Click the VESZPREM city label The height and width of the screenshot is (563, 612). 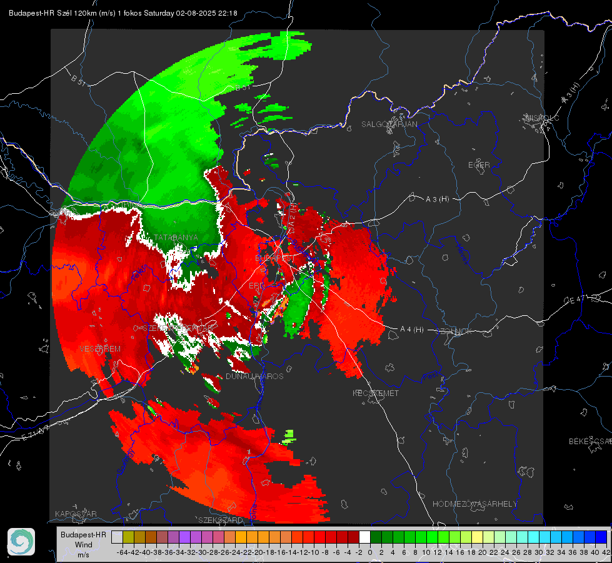click(100, 349)
